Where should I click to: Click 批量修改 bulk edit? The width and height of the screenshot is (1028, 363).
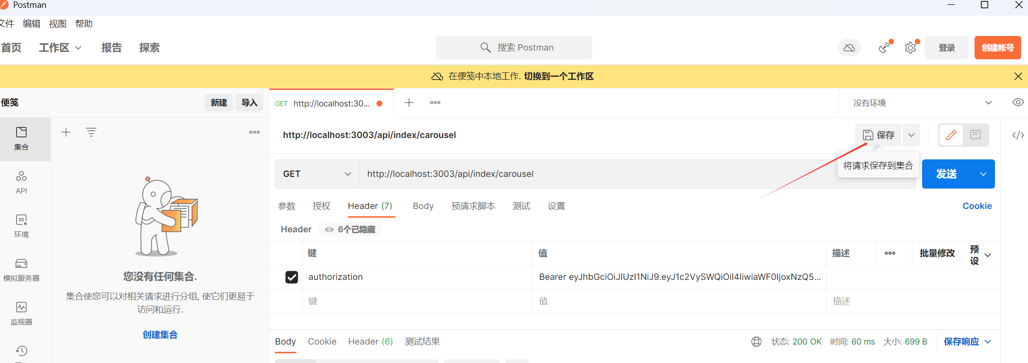pos(937,253)
